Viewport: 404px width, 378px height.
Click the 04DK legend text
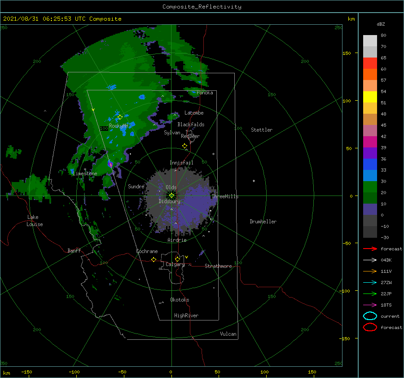pos(386,260)
